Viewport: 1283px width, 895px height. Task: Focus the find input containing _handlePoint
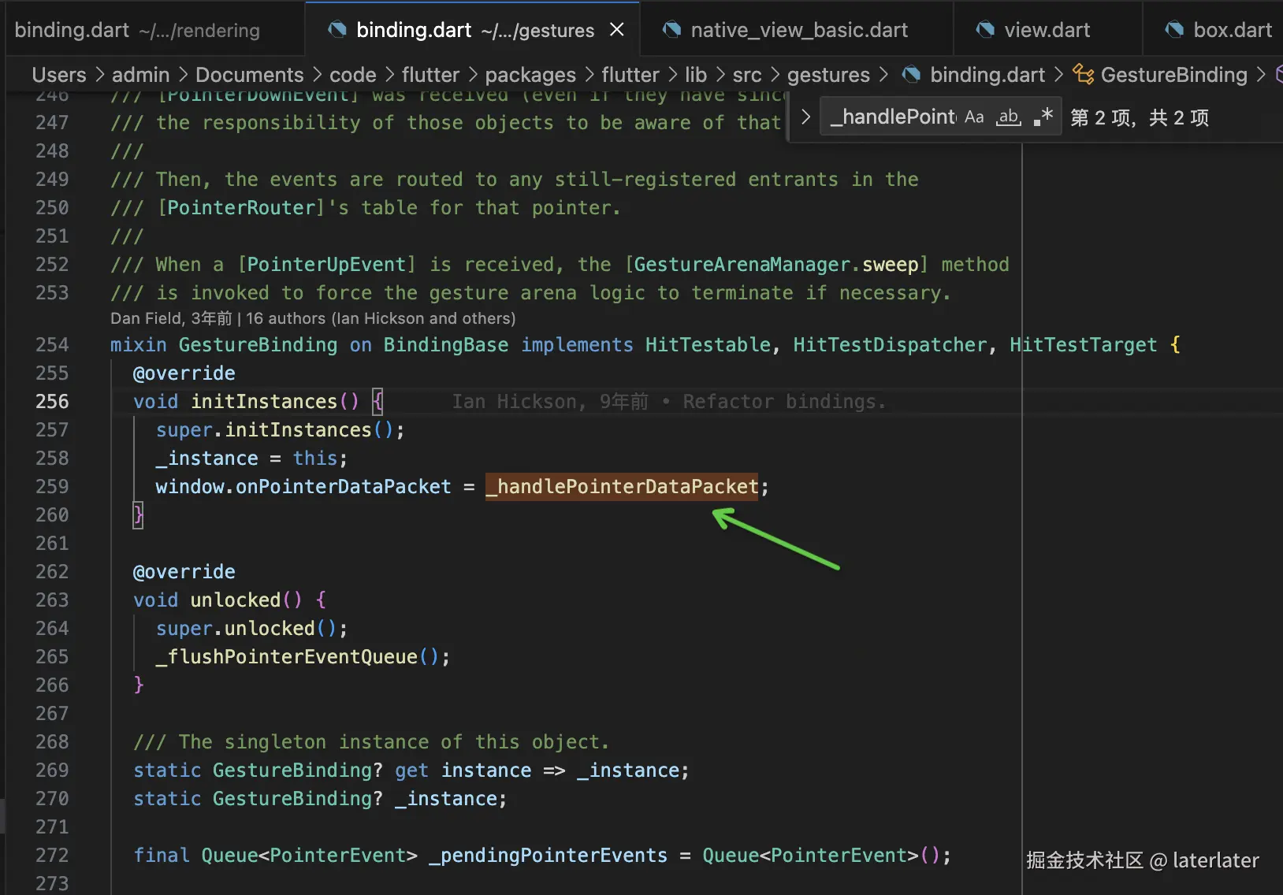[x=893, y=117]
